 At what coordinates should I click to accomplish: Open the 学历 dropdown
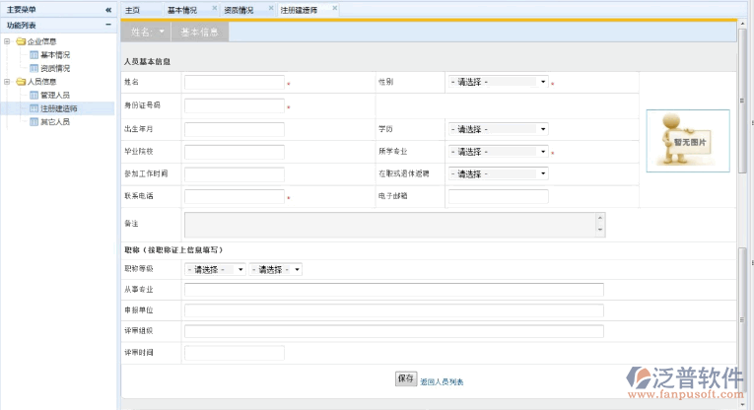[x=498, y=129]
